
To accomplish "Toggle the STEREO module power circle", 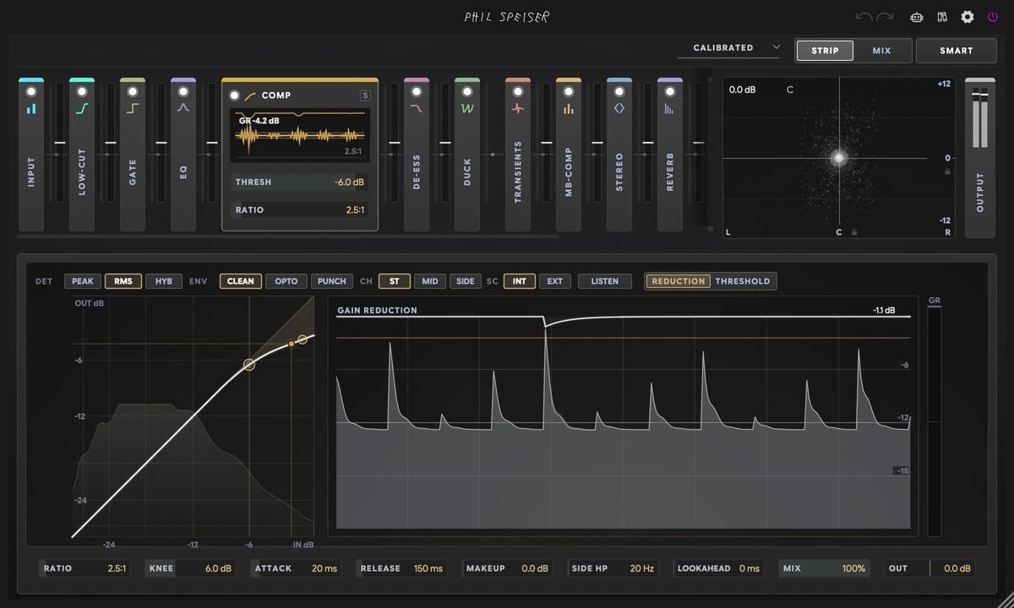I will (619, 91).
